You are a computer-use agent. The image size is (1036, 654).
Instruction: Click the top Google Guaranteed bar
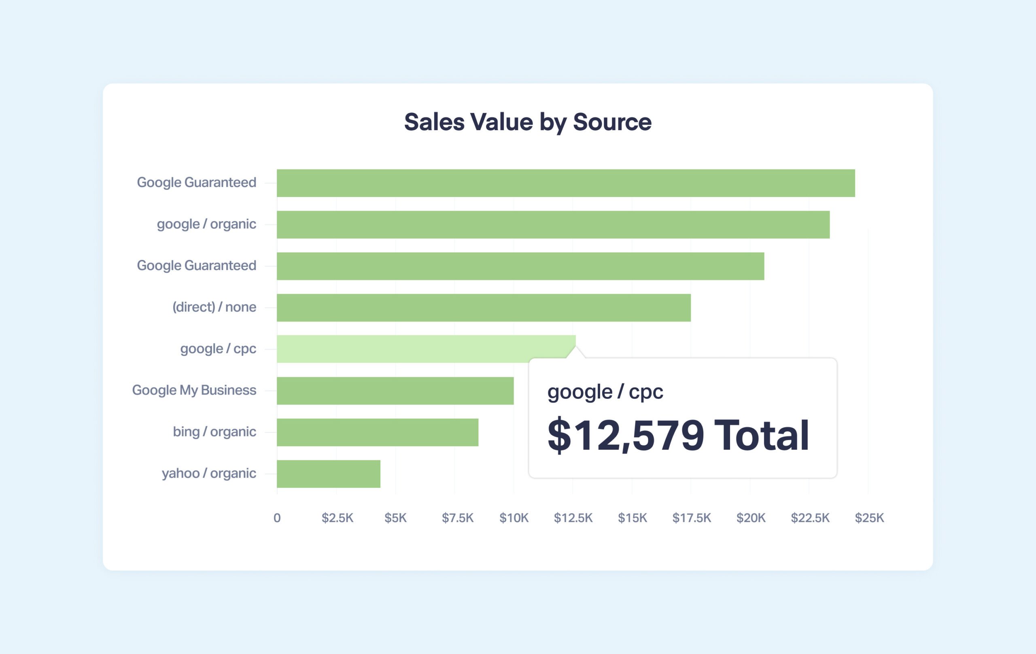pos(566,183)
